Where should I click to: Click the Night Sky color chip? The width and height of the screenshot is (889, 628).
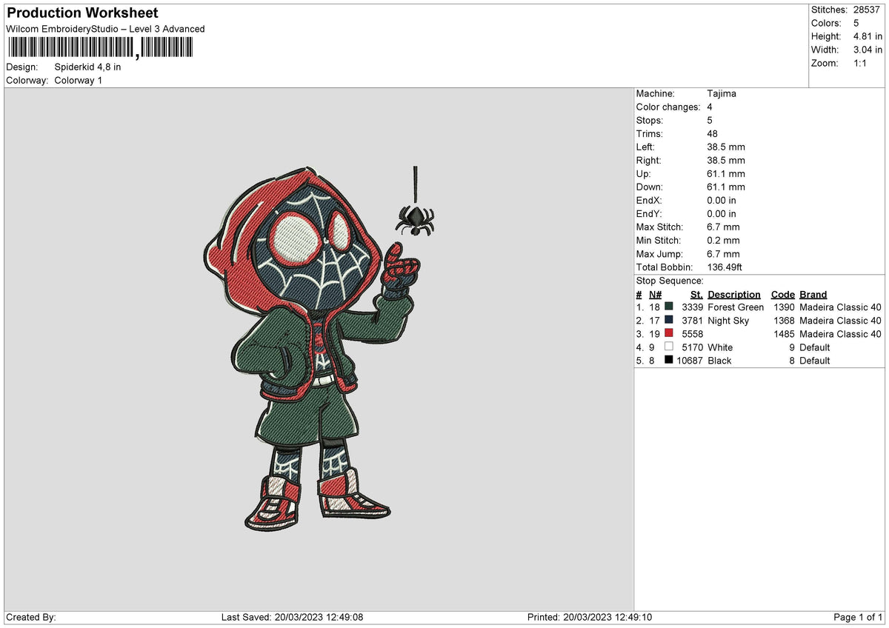point(668,320)
